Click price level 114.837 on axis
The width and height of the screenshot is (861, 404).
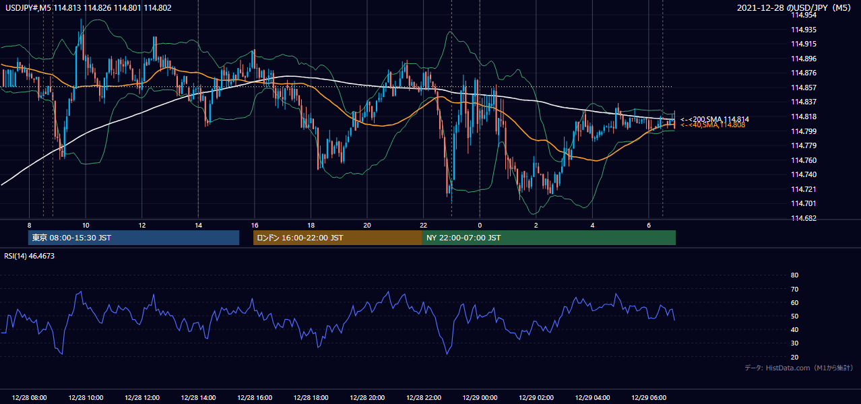[803, 102]
